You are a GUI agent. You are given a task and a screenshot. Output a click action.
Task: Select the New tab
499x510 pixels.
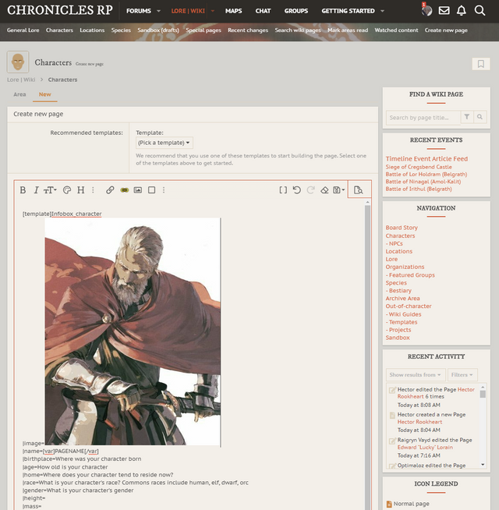[x=45, y=94]
